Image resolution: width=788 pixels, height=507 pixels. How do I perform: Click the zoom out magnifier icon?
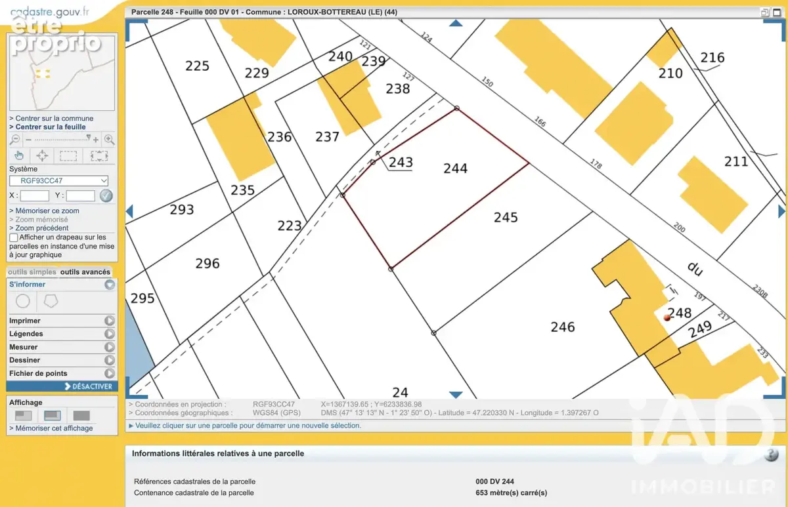pos(15,140)
